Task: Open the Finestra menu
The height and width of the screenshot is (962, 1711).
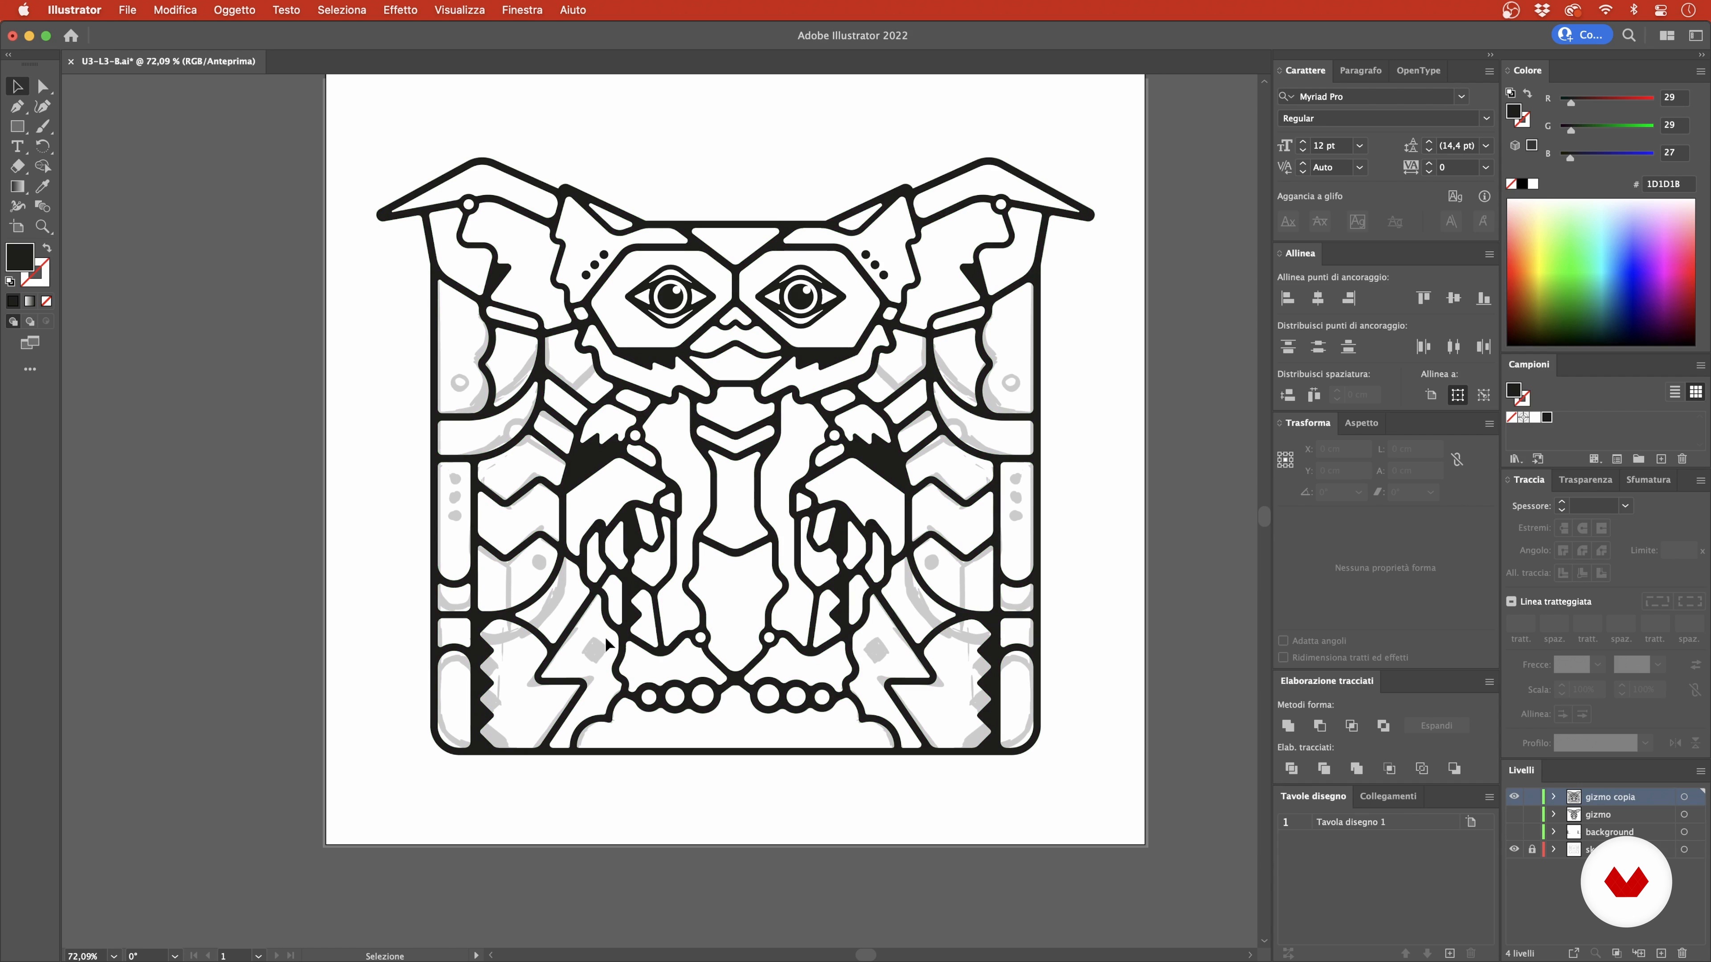Action: (x=521, y=10)
